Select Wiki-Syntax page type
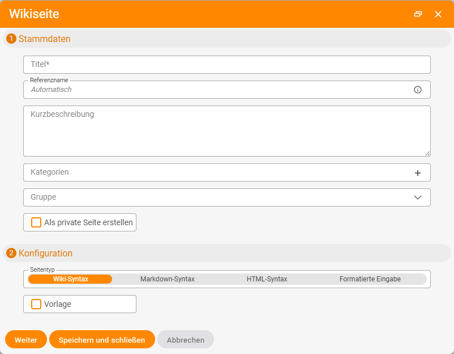Screen dimensions: 454x354 [70, 279]
